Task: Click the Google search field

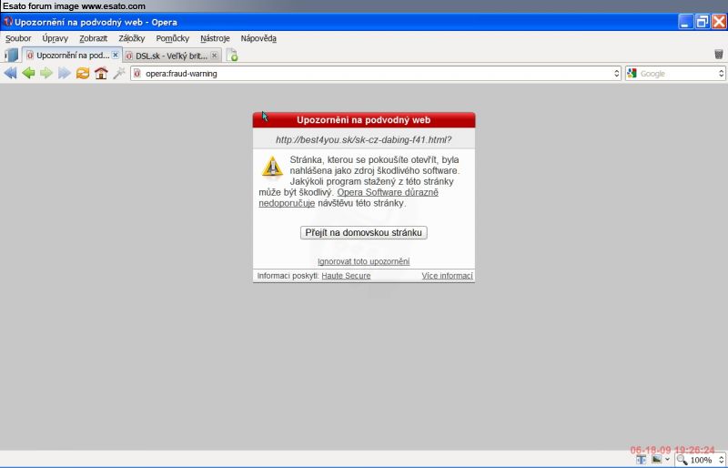Action: [677, 74]
